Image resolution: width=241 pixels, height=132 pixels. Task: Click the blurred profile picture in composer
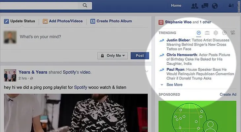pyautogui.click(x=10, y=37)
